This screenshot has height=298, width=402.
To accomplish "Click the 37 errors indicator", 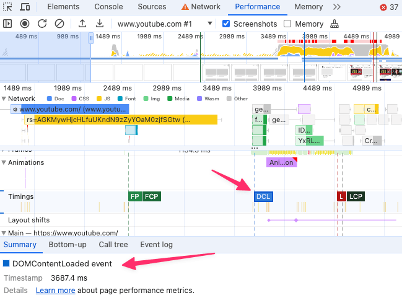I will pos(388,7).
